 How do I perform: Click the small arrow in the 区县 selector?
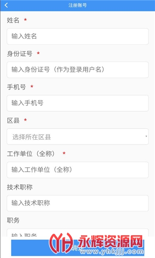pos(146,136)
